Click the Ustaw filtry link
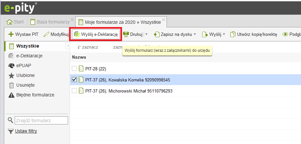The height and width of the screenshot is (144, 301). [x=26, y=131]
